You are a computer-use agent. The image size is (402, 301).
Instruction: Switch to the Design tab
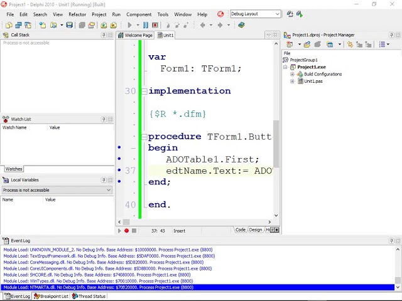tap(256, 230)
